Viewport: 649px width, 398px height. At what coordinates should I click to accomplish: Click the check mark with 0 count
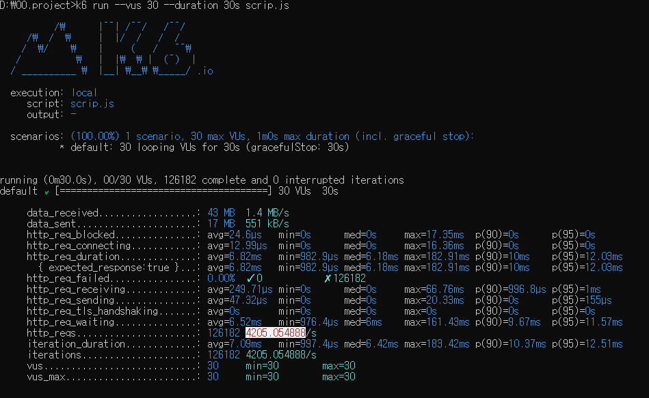pyautogui.click(x=254, y=279)
